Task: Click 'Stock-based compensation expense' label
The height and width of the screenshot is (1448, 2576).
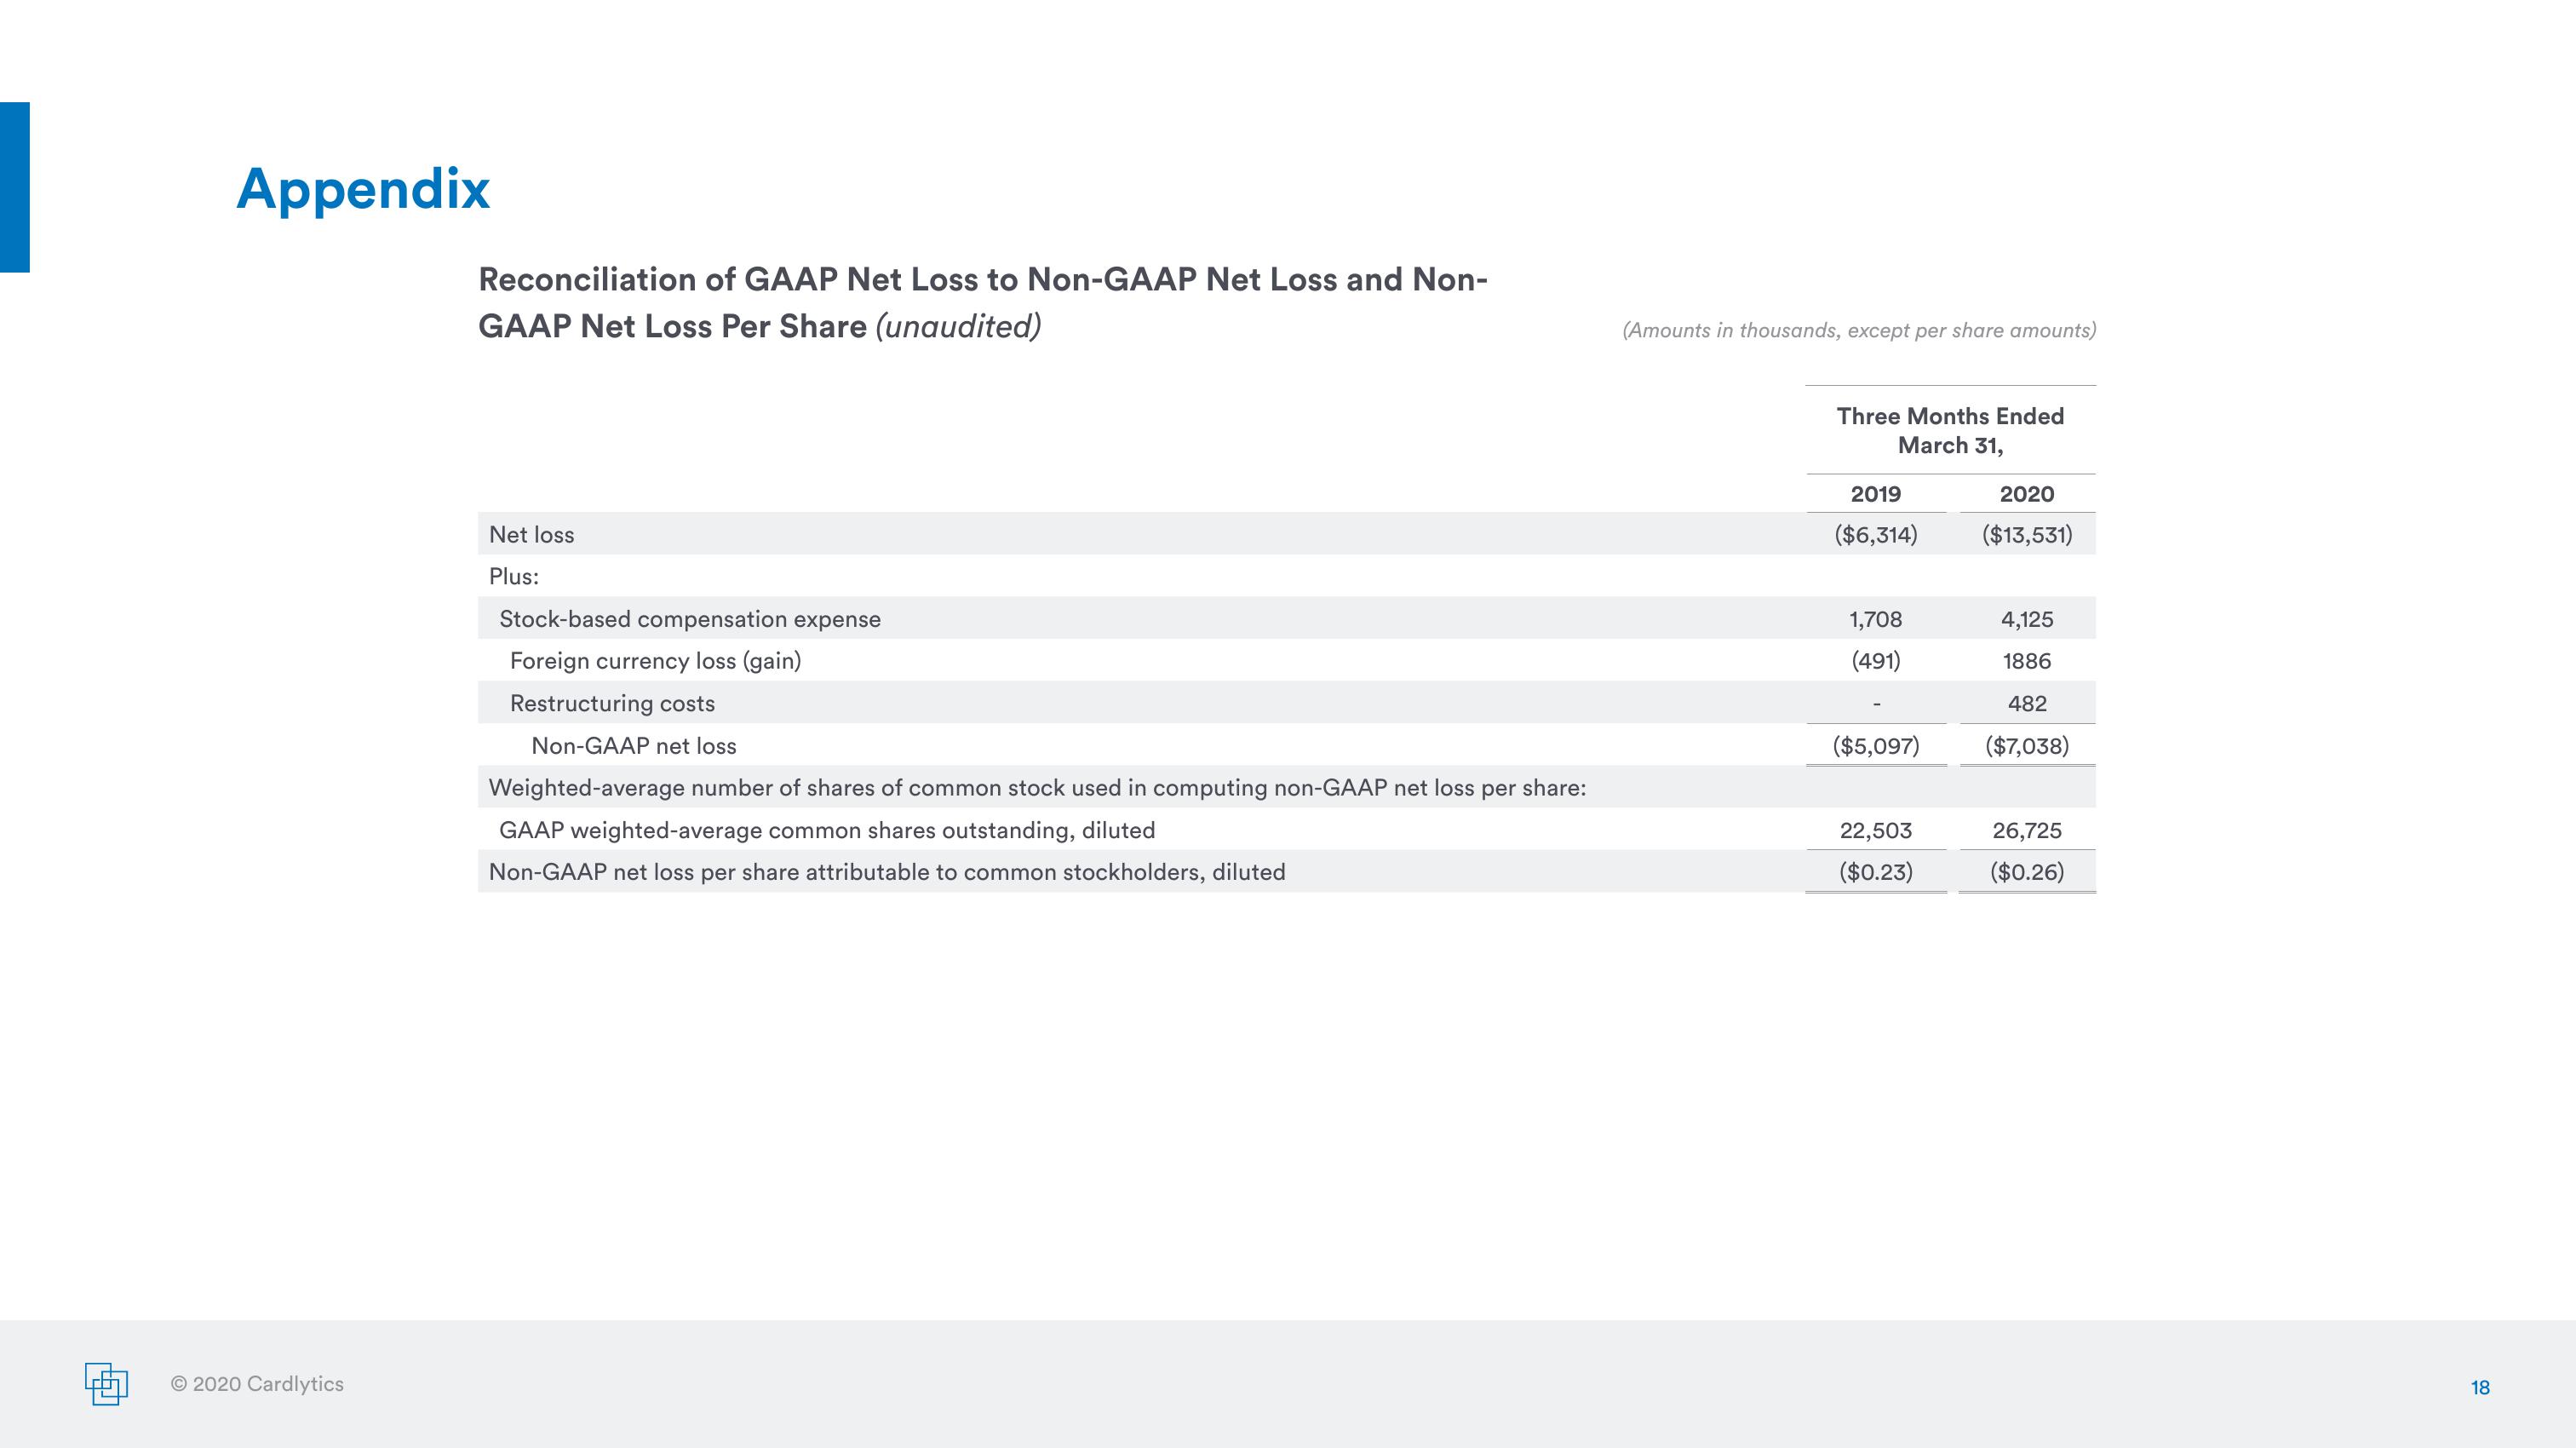Action: click(690, 619)
